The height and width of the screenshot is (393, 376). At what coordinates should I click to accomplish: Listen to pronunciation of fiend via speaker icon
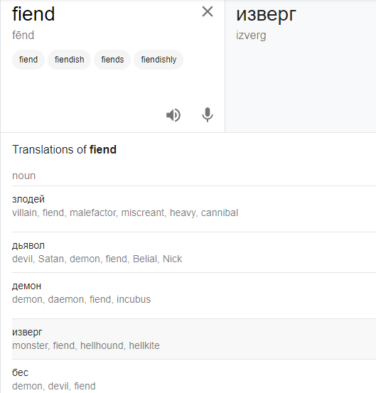(x=173, y=115)
